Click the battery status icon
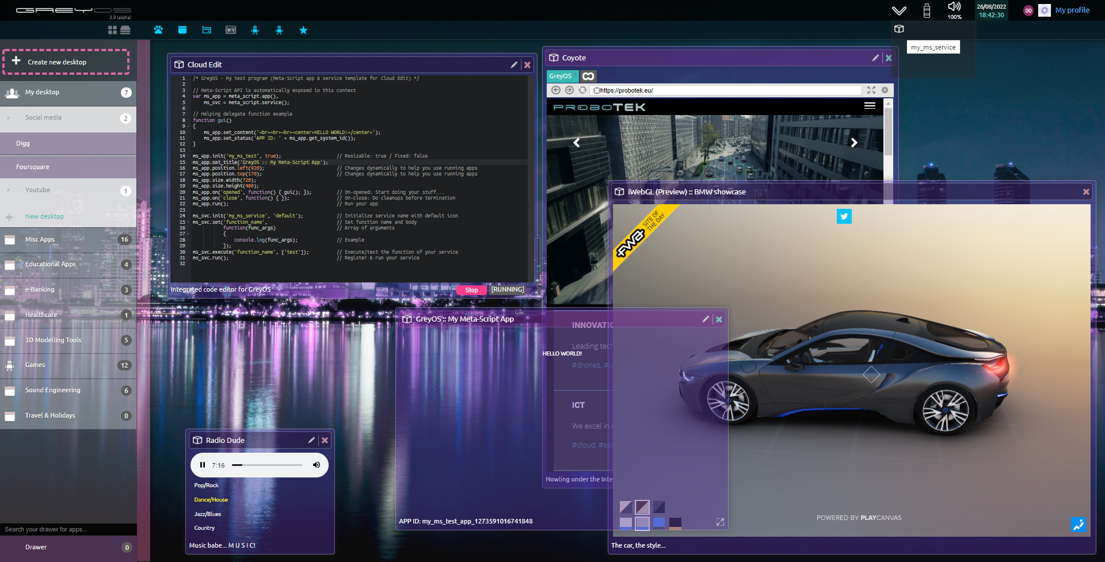Screen dimensions: 1105x562 (x=927, y=10)
